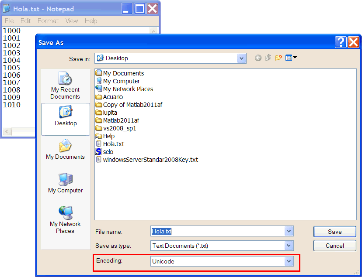
Task: Click the Save button
Action: (335, 231)
